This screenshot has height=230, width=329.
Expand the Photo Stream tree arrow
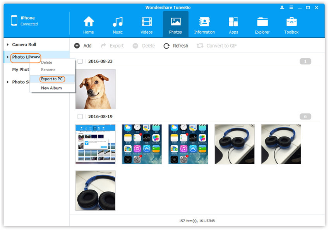tap(8, 82)
